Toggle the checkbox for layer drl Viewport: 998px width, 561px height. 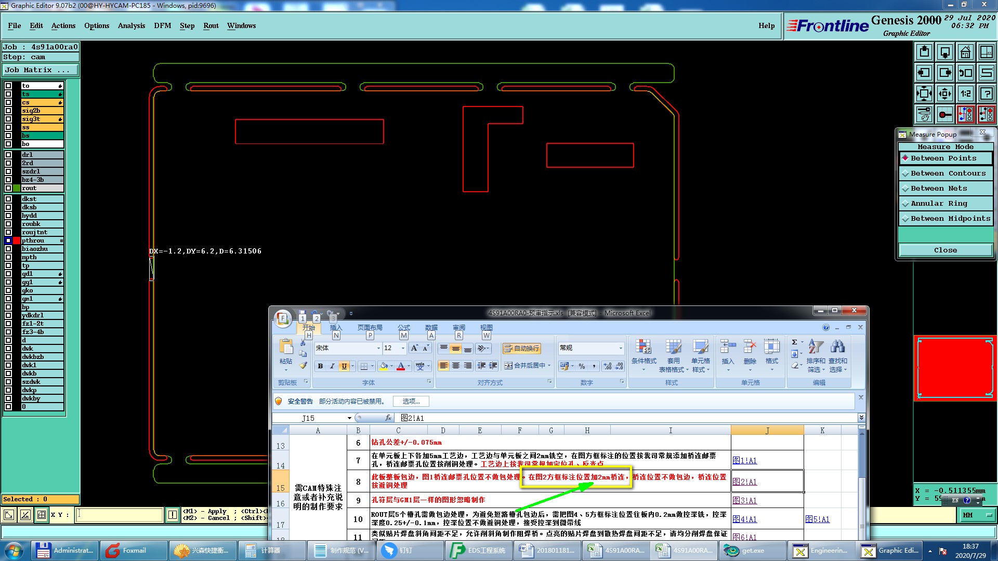[x=8, y=155]
